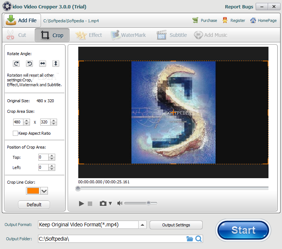
Task: Increase crop area height with up arrow
Action: pyautogui.click(x=54, y=120)
